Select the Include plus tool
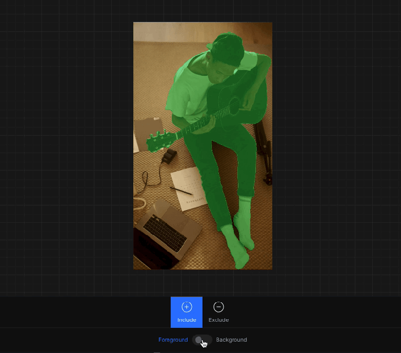 point(186,312)
